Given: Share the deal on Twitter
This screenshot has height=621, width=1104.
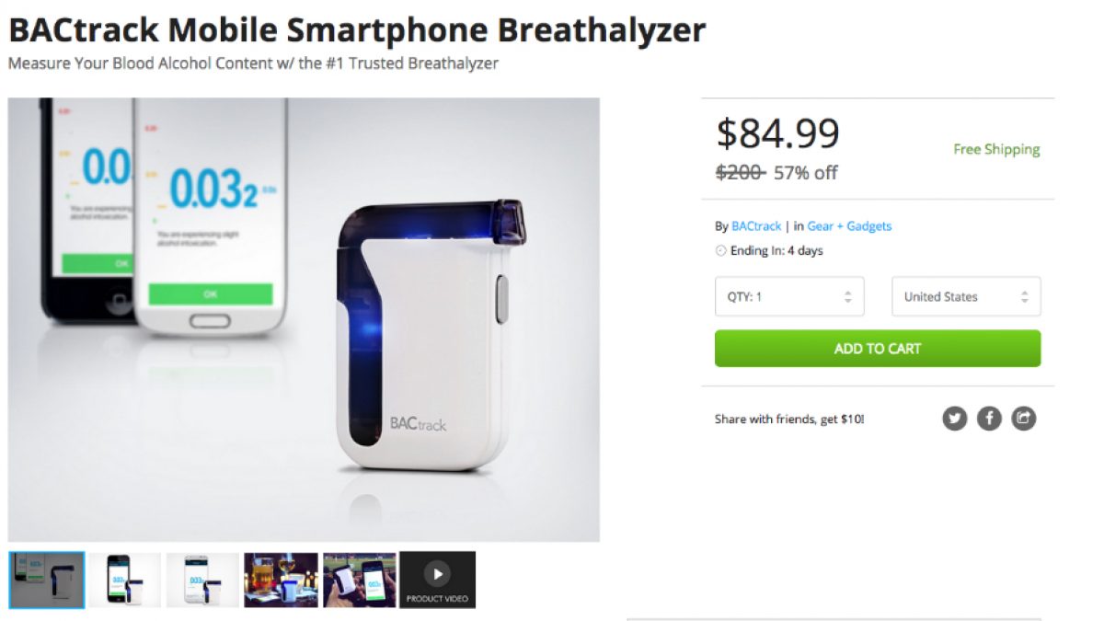Looking at the screenshot, I should point(955,419).
